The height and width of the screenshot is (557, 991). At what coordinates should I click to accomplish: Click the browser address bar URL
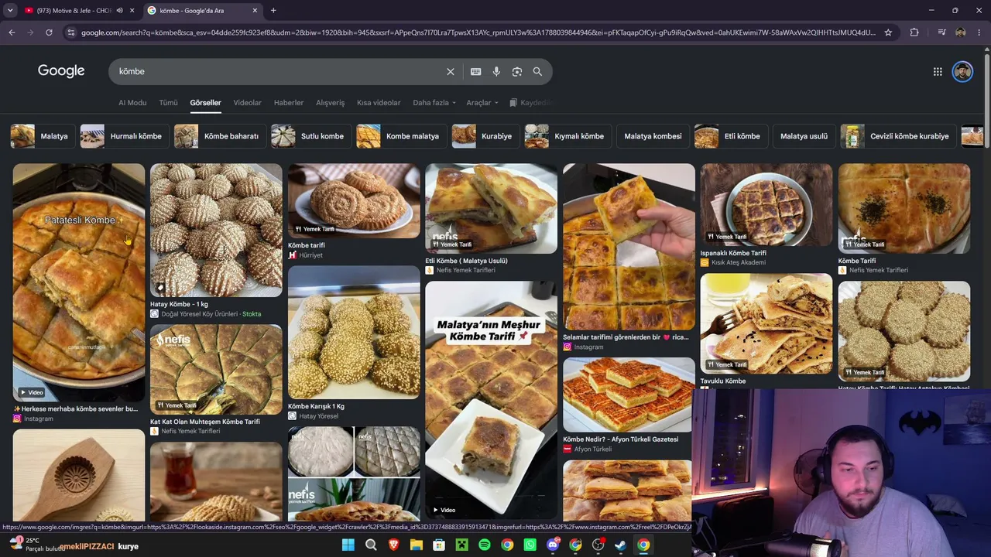[478, 32]
